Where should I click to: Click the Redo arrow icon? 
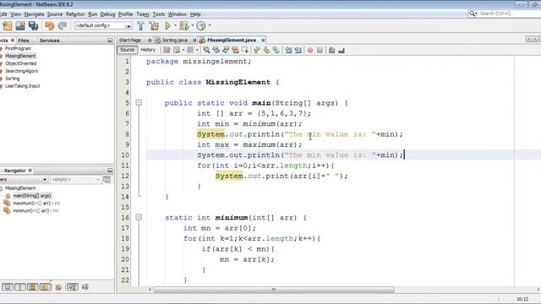63,26
